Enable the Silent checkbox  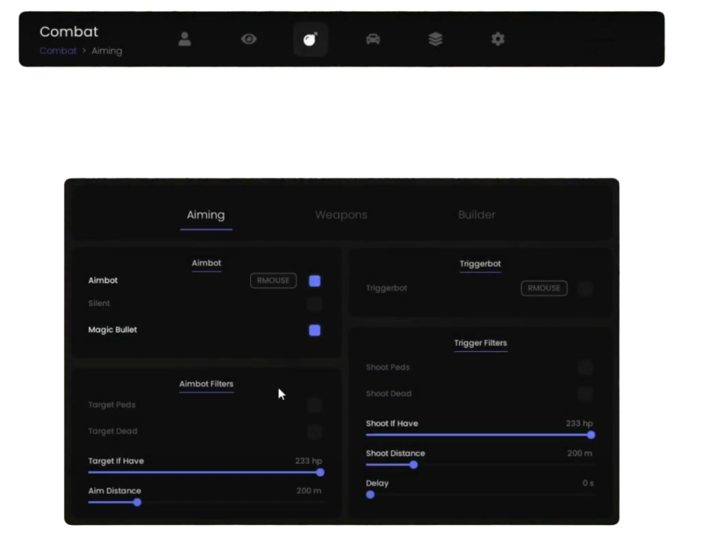pos(315,304)
